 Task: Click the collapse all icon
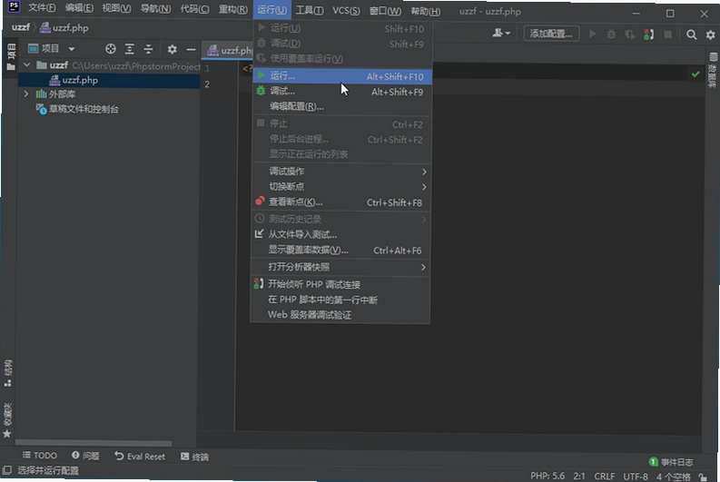point(148,49)
